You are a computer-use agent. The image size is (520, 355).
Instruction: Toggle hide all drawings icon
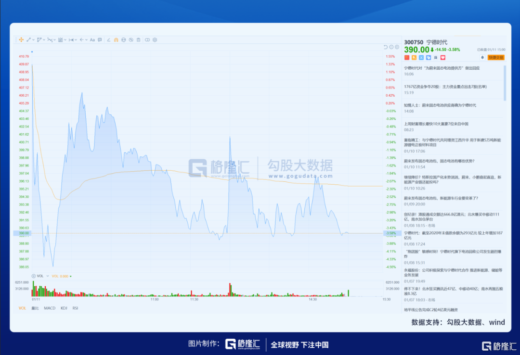(131, 40)
